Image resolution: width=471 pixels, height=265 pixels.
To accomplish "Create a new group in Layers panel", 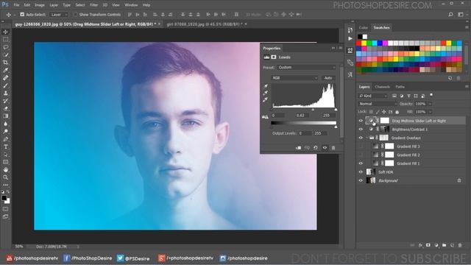I will coord(444,245).
